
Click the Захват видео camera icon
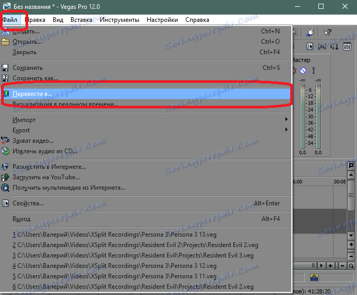coord(5,141)
